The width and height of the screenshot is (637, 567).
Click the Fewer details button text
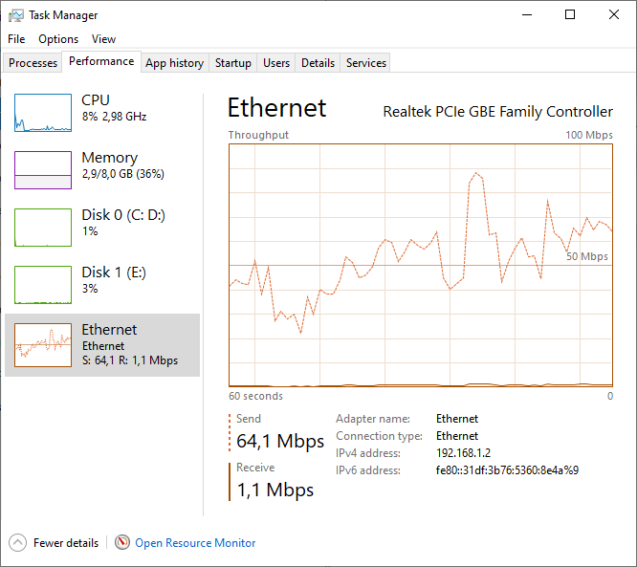(66, 542)
